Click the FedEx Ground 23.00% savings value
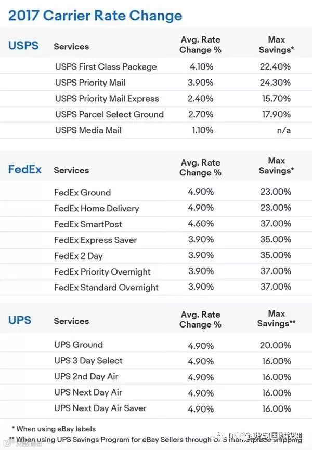Image resolution: width=312 pixels, height=450 pixels. 276,192
